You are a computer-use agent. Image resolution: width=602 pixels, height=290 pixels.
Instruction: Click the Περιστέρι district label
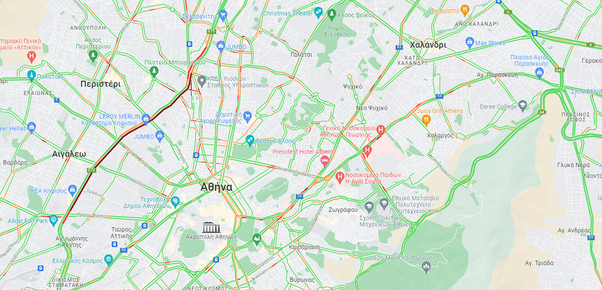100,84
